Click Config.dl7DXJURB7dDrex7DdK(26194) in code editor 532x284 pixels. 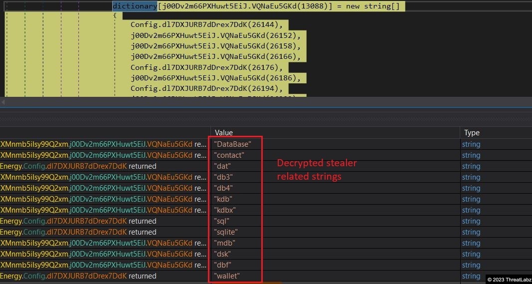pos(206,88)
